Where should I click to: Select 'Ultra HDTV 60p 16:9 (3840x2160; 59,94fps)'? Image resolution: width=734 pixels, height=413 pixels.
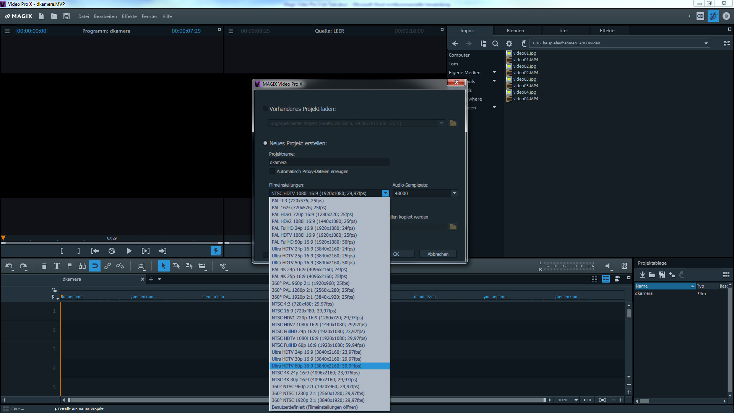330,366
